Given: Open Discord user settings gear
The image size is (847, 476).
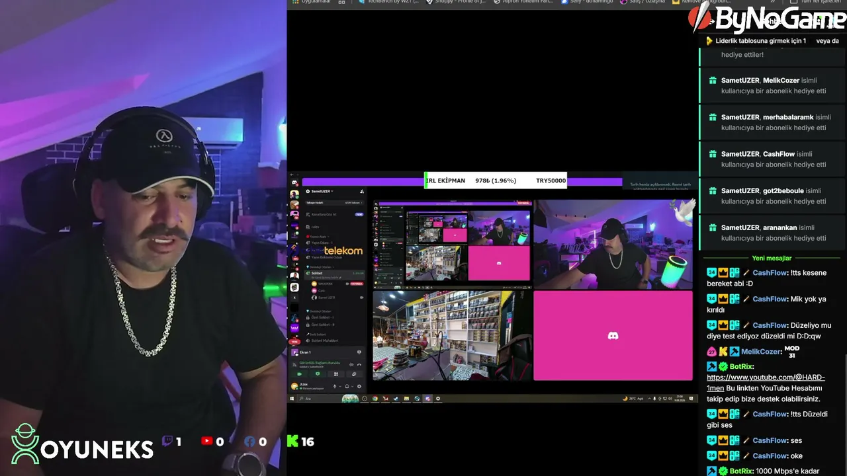Looking at the screenshot, I should pos(359,386).
